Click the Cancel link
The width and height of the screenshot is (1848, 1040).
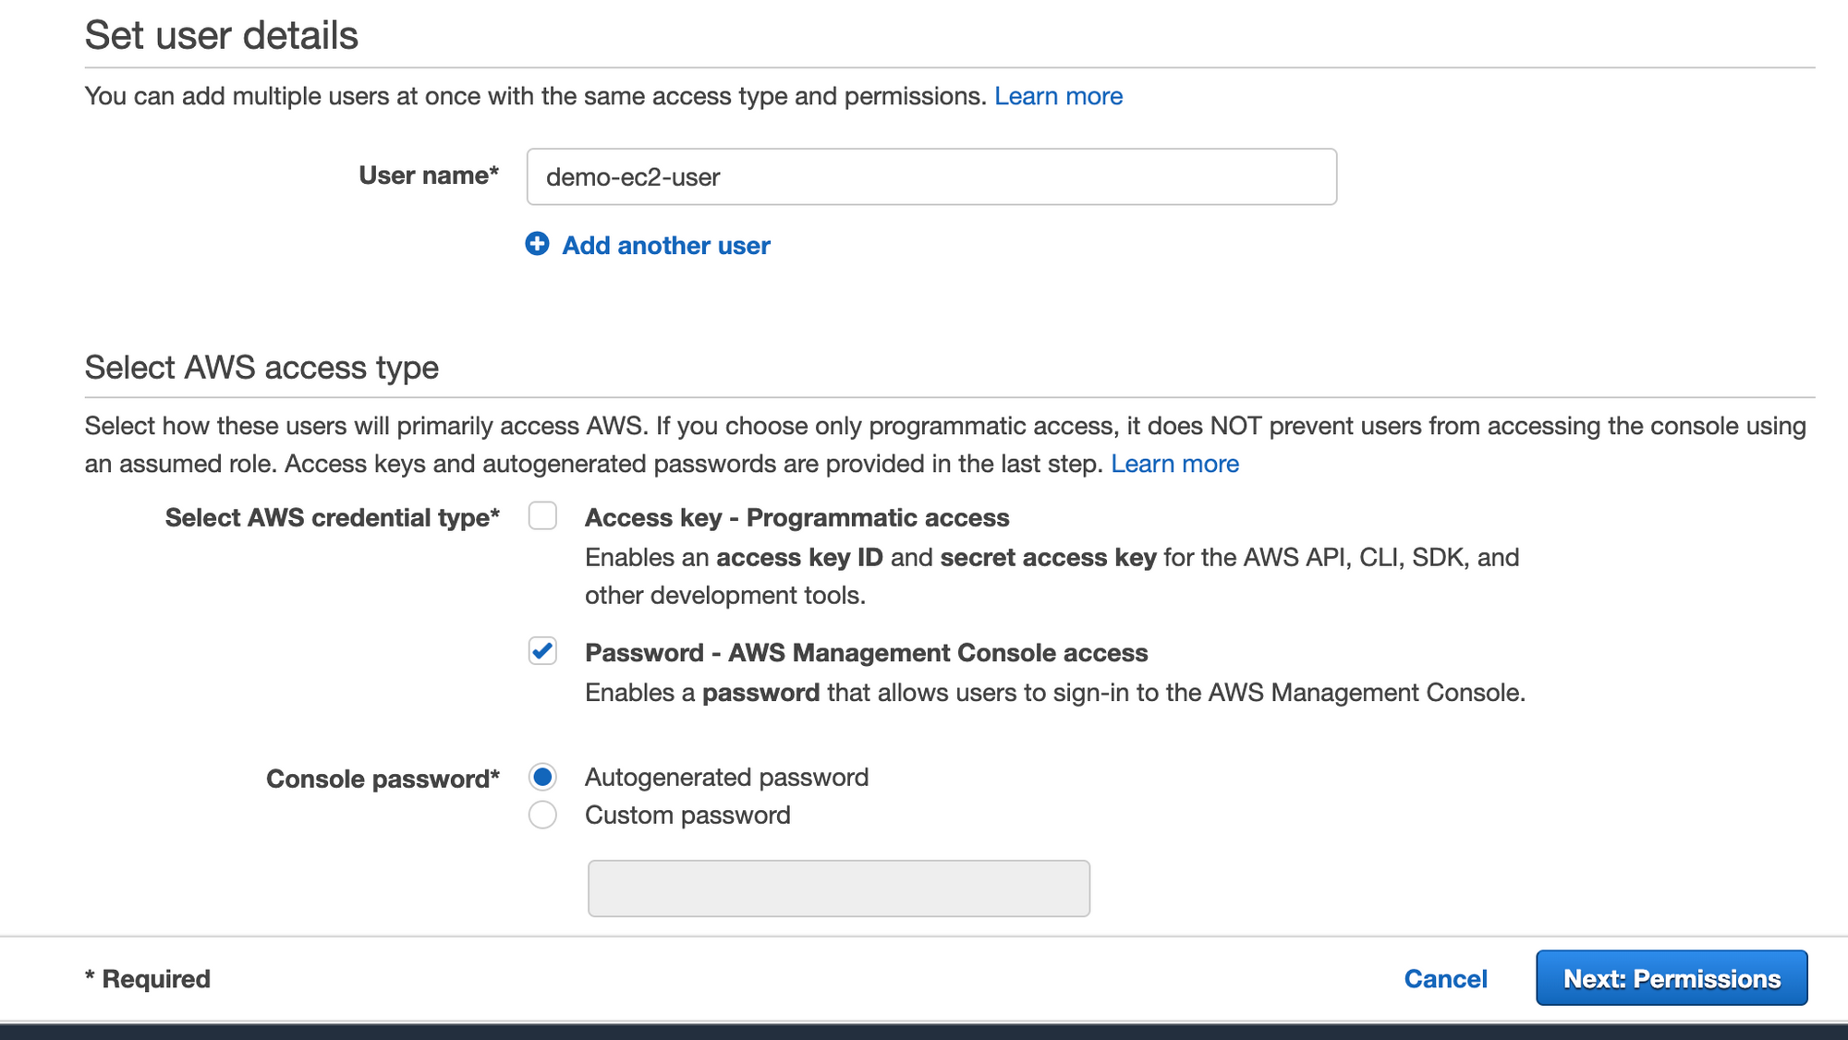(x=1445, y=979)
